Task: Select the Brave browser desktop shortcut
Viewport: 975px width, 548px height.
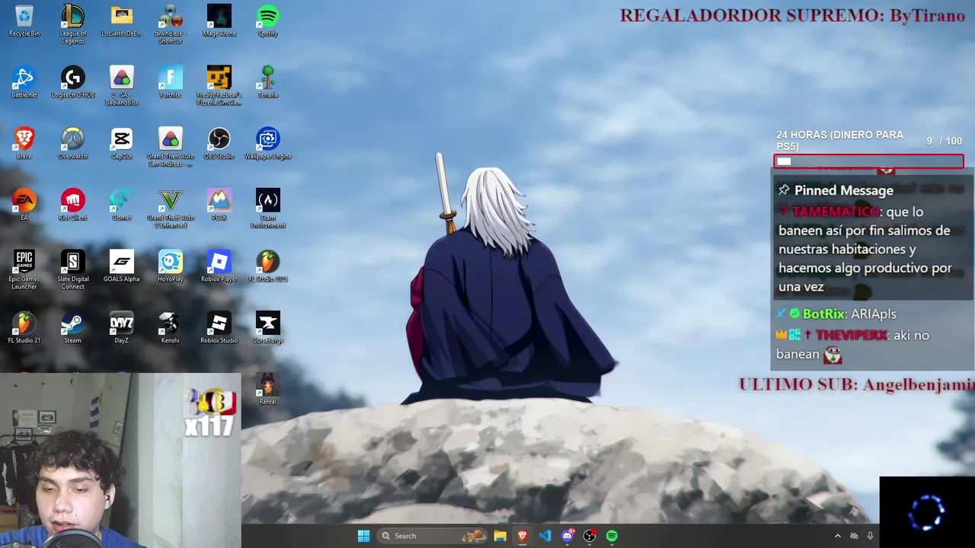Action: (24, 144)
